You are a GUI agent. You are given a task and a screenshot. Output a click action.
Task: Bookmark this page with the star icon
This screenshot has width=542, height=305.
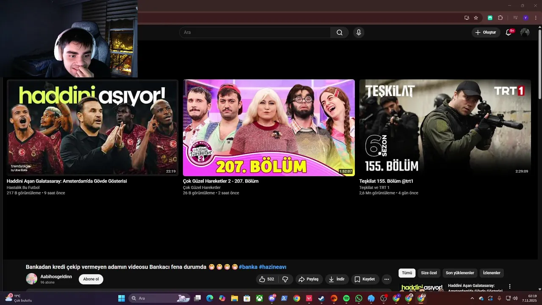(476, 18)
